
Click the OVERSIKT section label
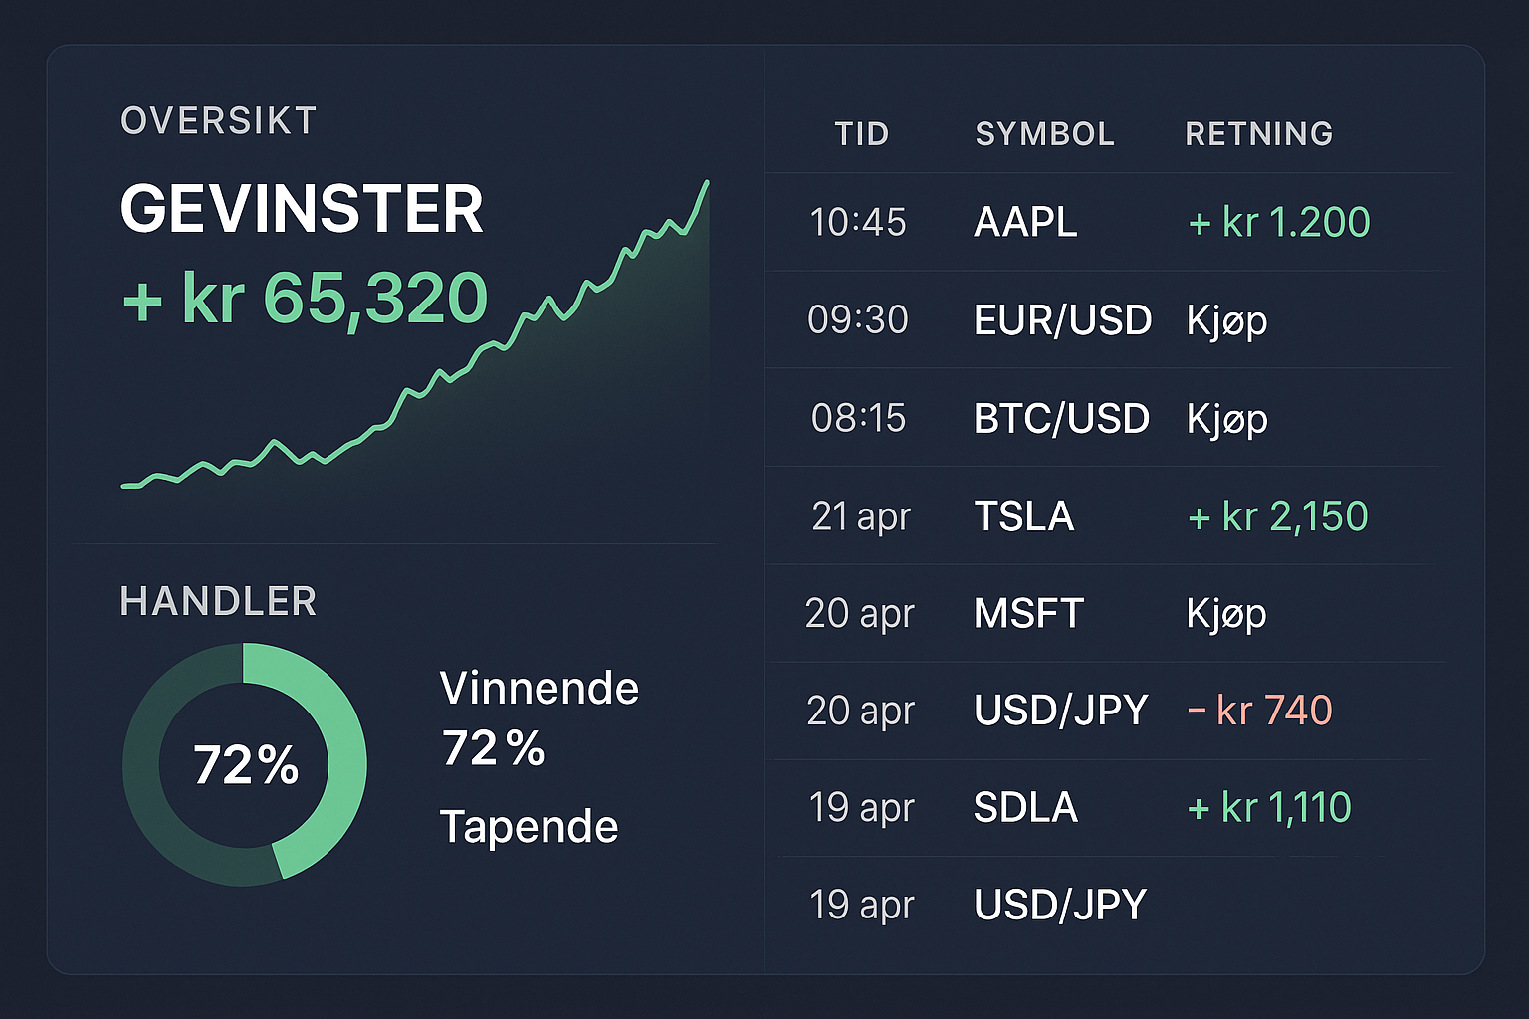coord(218,121)
